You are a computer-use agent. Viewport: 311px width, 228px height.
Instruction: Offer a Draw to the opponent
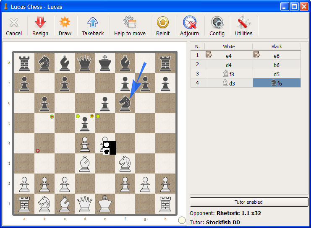click(x=65, y=26)
